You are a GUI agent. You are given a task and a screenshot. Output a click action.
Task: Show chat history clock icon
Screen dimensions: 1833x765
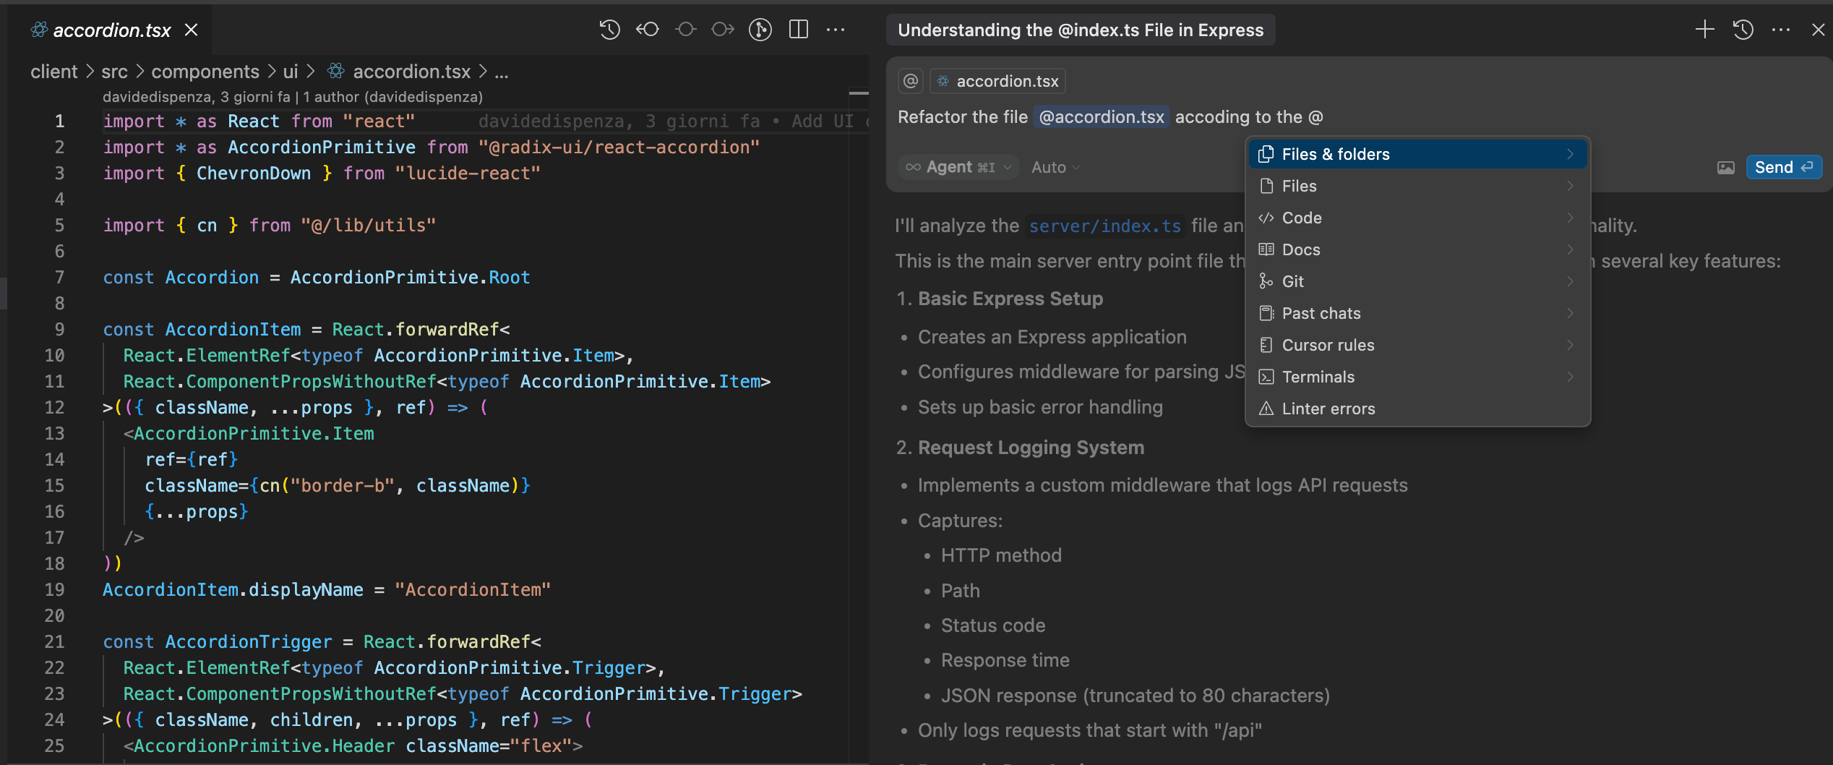[x=1743, y=30]
